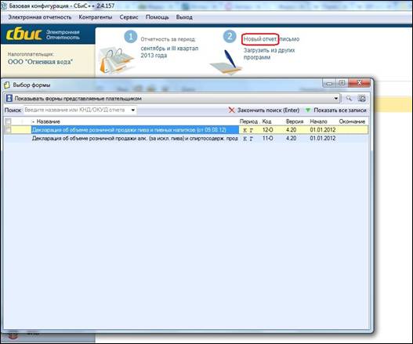Check the beer sales declaration row checkbox
413x344 pixels.
point(8,130)
